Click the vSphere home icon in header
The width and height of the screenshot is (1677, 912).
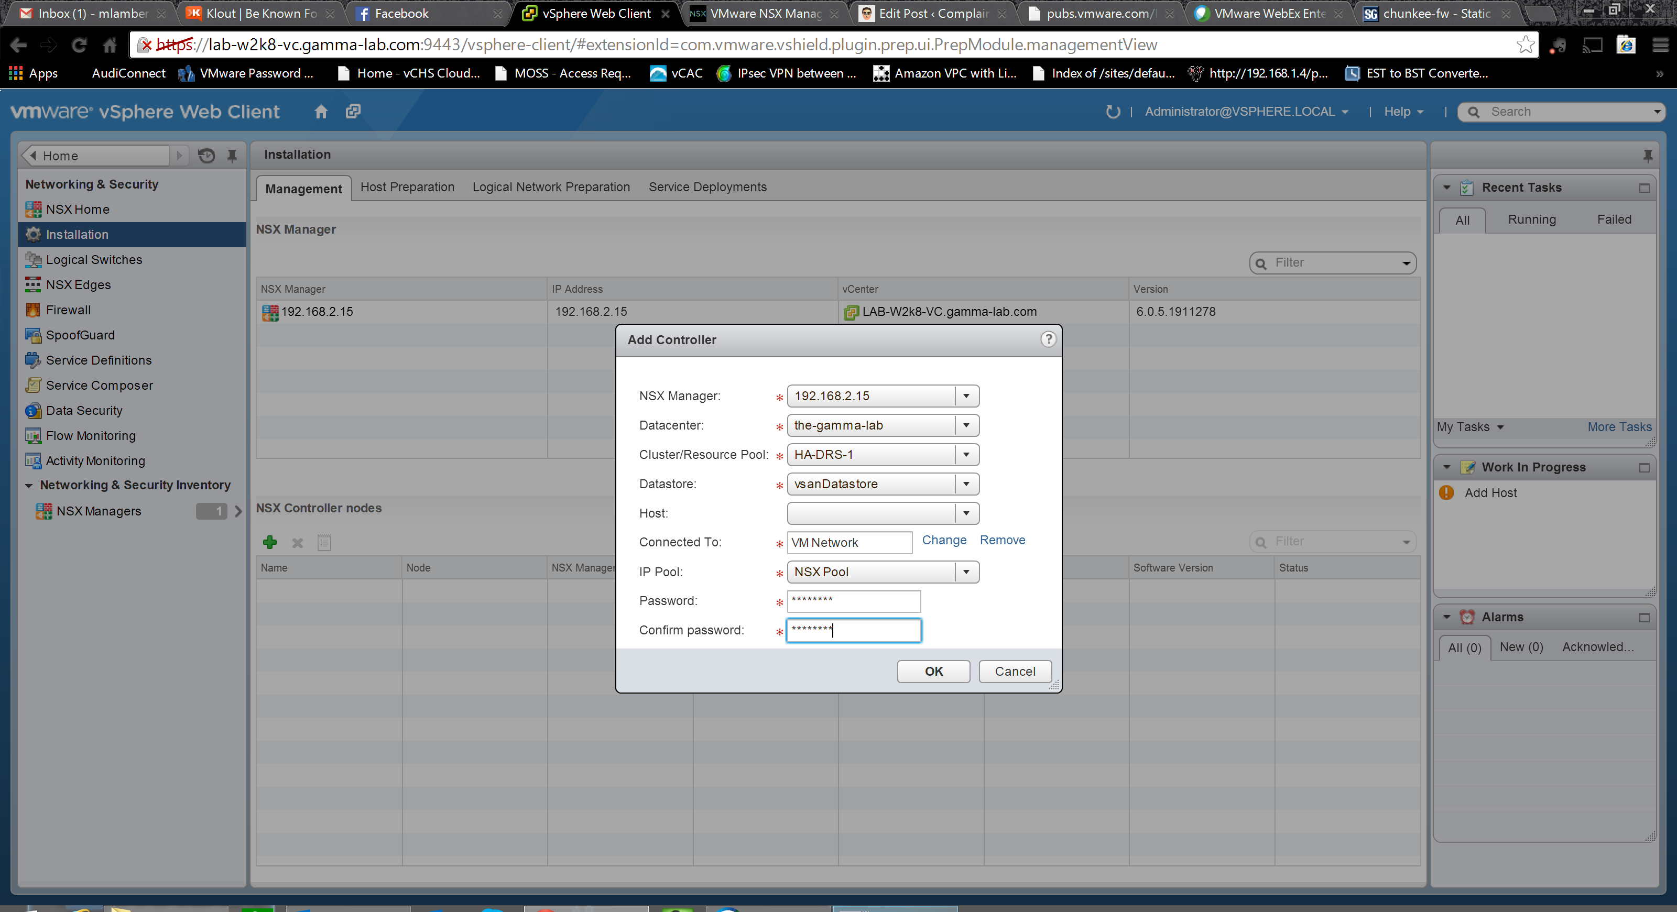[321, 111]
